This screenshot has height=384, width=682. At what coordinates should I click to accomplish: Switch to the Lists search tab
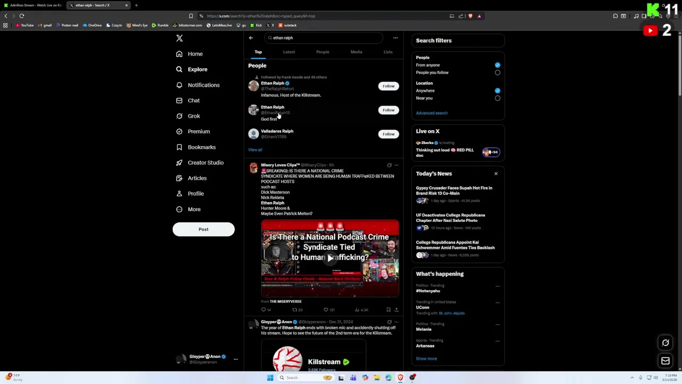coord(388,52)
